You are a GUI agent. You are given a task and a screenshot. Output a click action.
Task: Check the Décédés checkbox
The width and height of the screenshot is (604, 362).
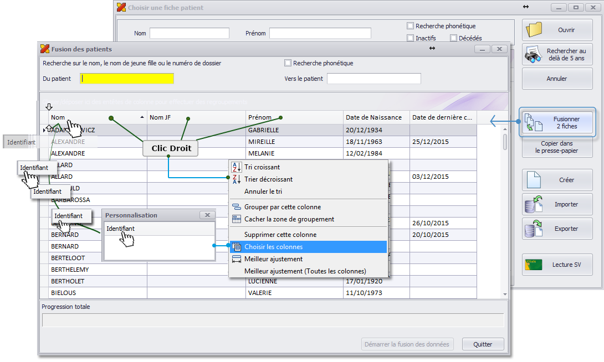[x=453, y=38]
